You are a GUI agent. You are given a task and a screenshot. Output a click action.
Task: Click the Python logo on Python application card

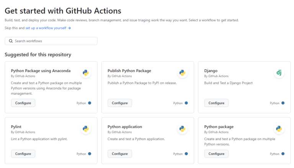coord(182,129)
